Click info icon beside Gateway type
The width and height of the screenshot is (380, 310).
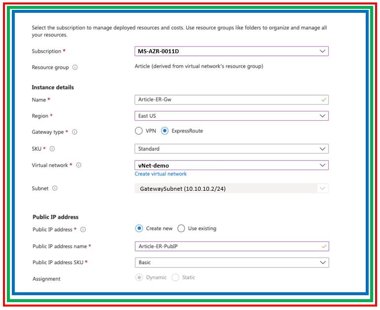pyautogui.click(x=75, y=132)
